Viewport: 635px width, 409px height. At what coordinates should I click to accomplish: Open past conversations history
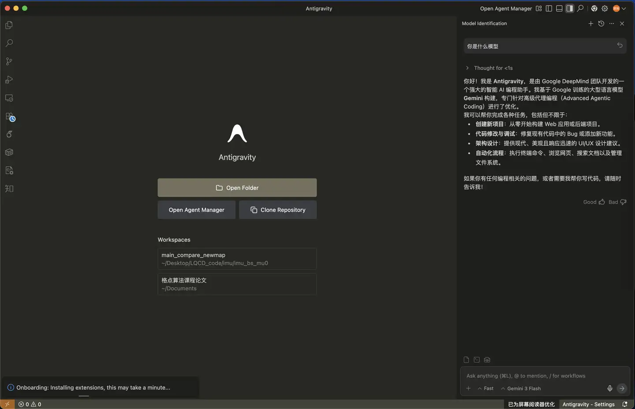(601, 23)
